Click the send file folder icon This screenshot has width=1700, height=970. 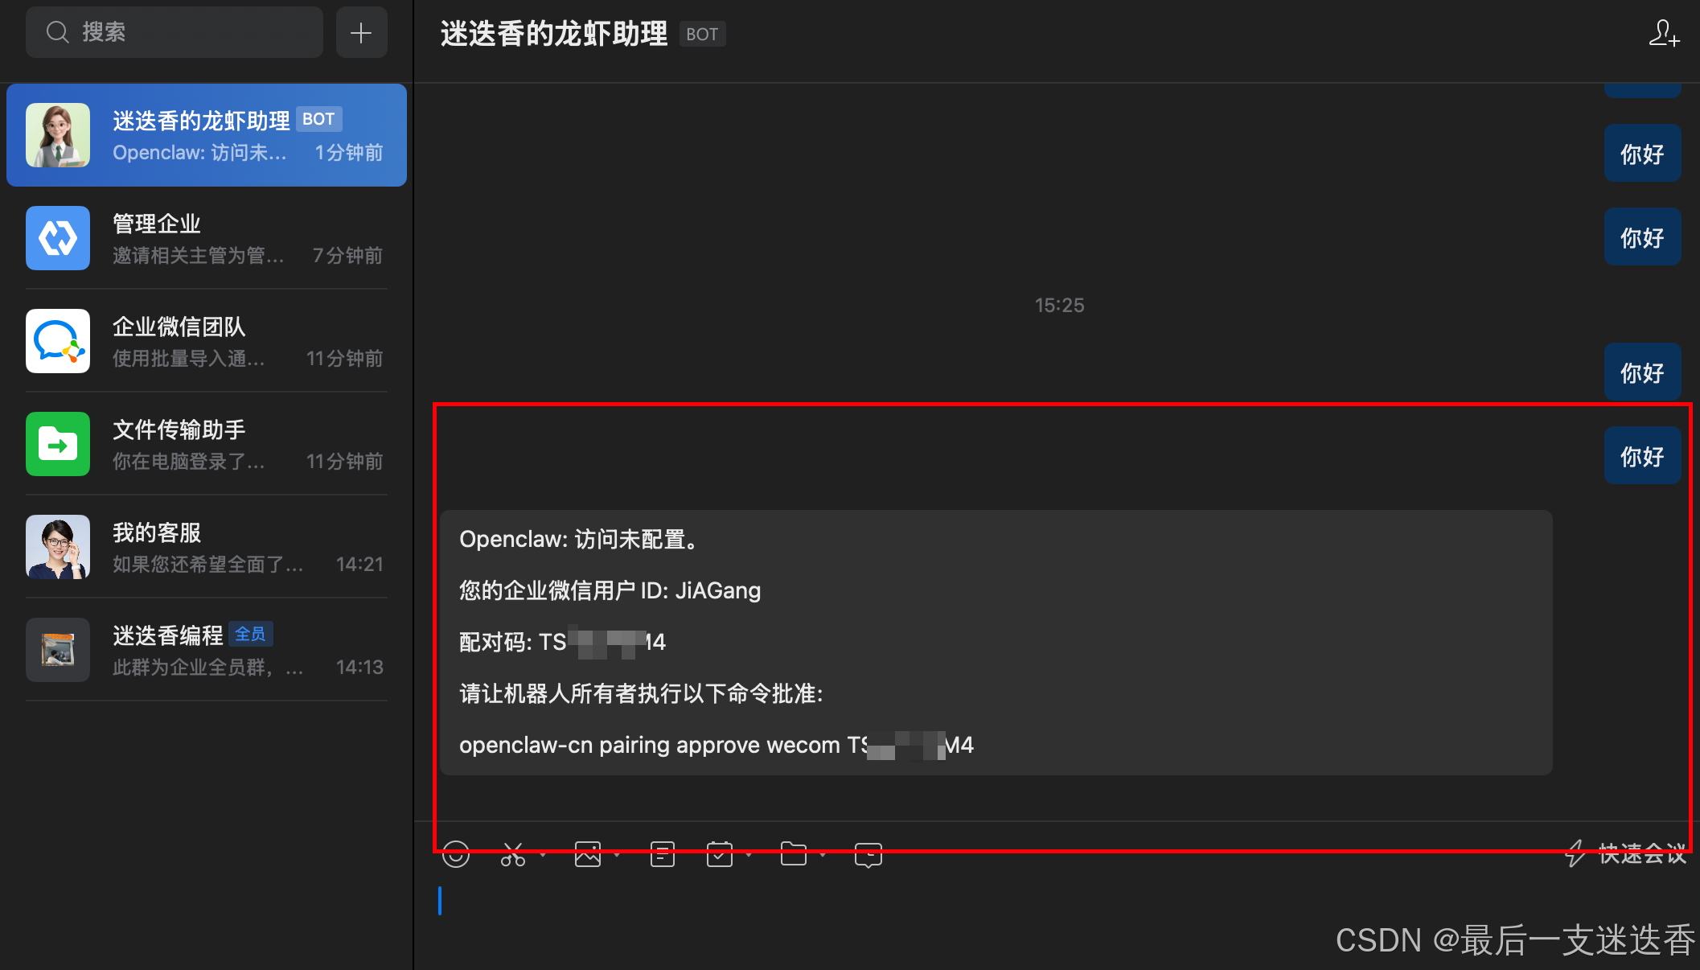[794, 854]
